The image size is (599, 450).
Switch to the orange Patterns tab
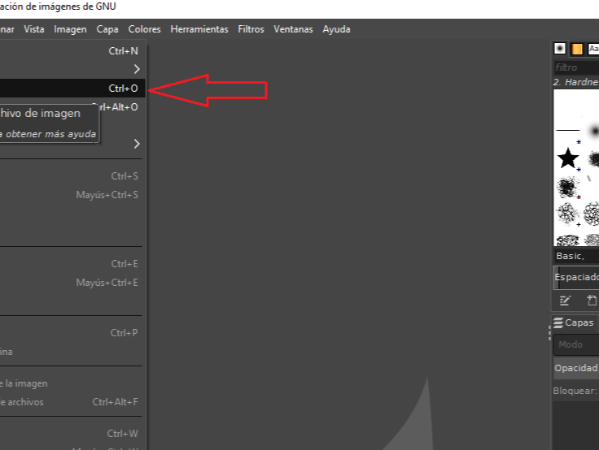(577, 49)
